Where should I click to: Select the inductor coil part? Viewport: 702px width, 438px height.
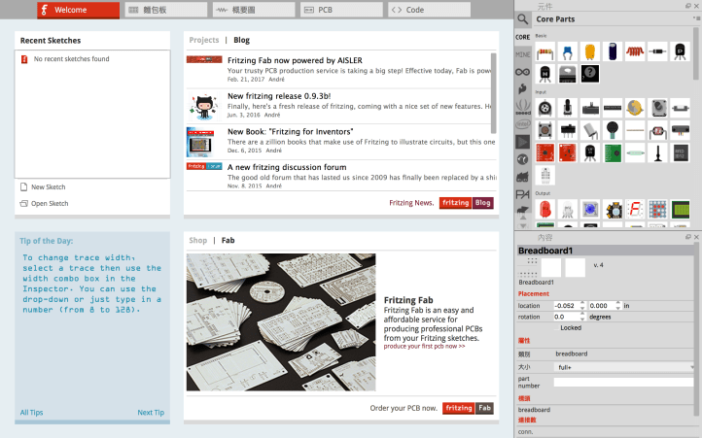(635, 51)
